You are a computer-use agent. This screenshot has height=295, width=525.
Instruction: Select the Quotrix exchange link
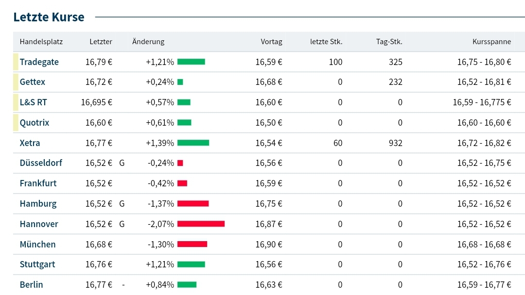pos(35,123)
